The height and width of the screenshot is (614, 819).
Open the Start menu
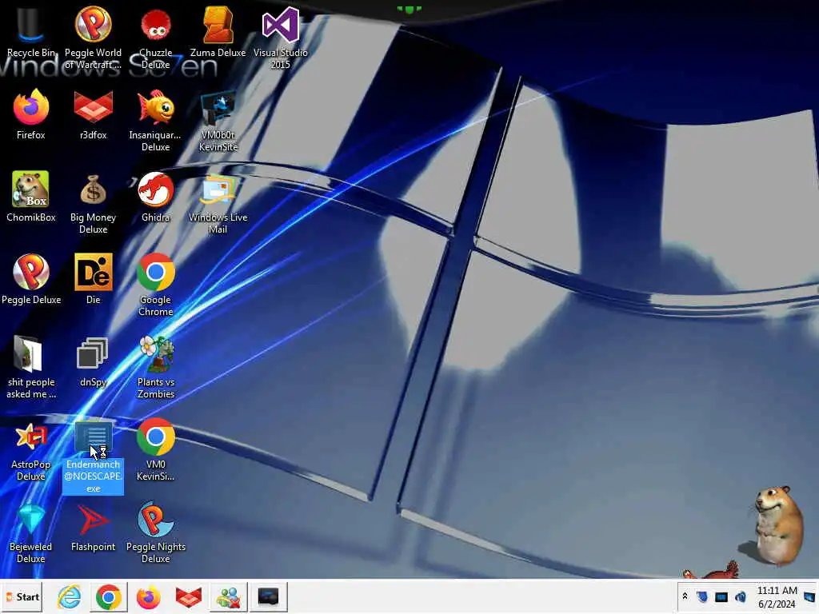22,596
